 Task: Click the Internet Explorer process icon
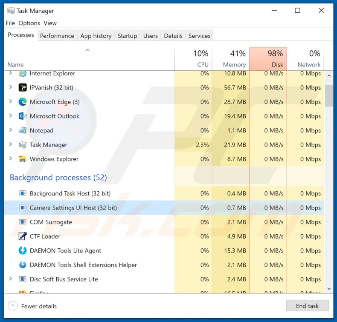tap(23, 73)
